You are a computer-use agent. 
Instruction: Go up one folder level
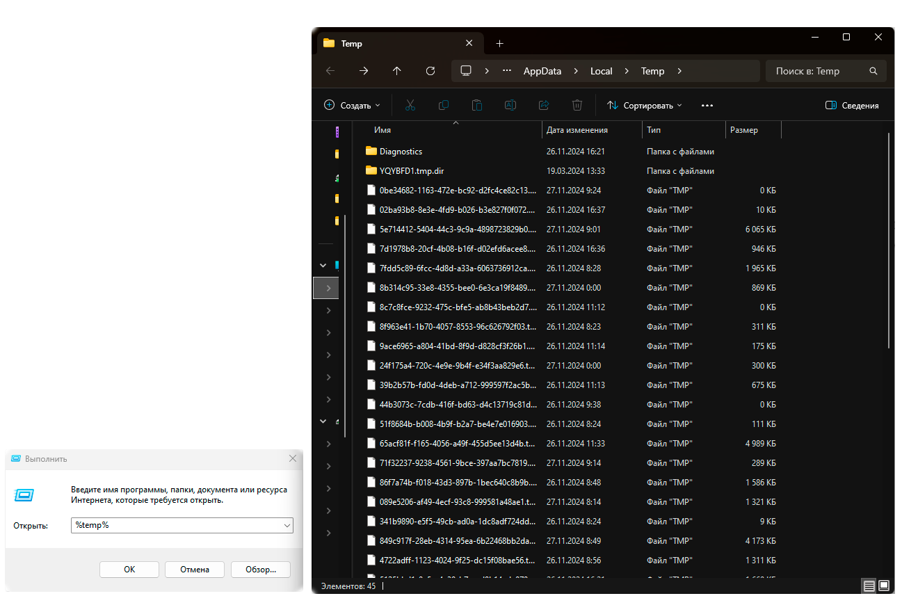[396, 71]
